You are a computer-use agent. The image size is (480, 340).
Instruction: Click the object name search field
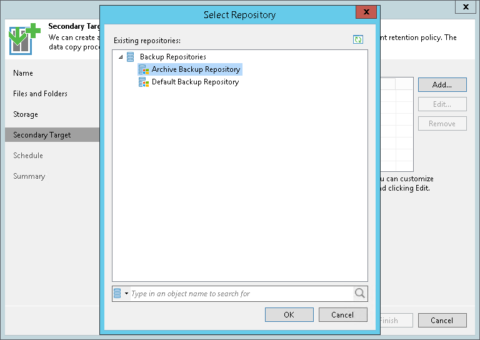pyautogui.click(x=241, y=294)
